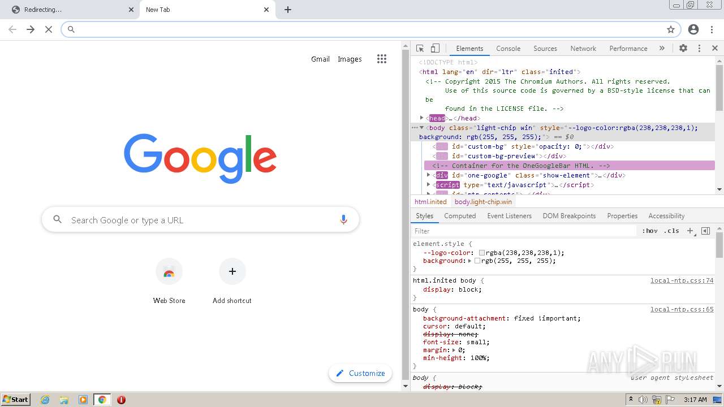Expand the script text/javascript node

(428, 185)
